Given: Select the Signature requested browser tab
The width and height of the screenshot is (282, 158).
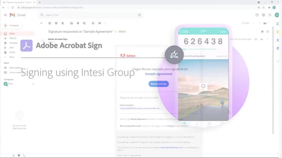Looking at the screenshot, I should pos(19,2).
